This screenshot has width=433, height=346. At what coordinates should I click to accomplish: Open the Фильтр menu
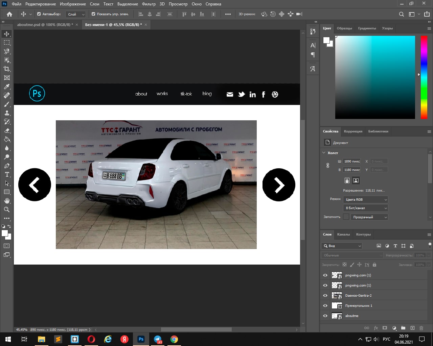click(149, 4)
